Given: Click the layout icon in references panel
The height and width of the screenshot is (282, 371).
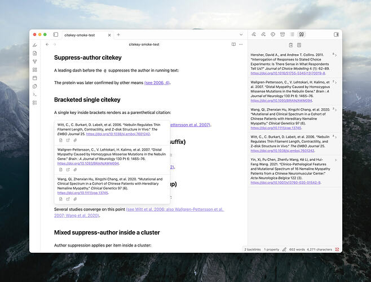Looking at the screenshot, I should 299,45.
